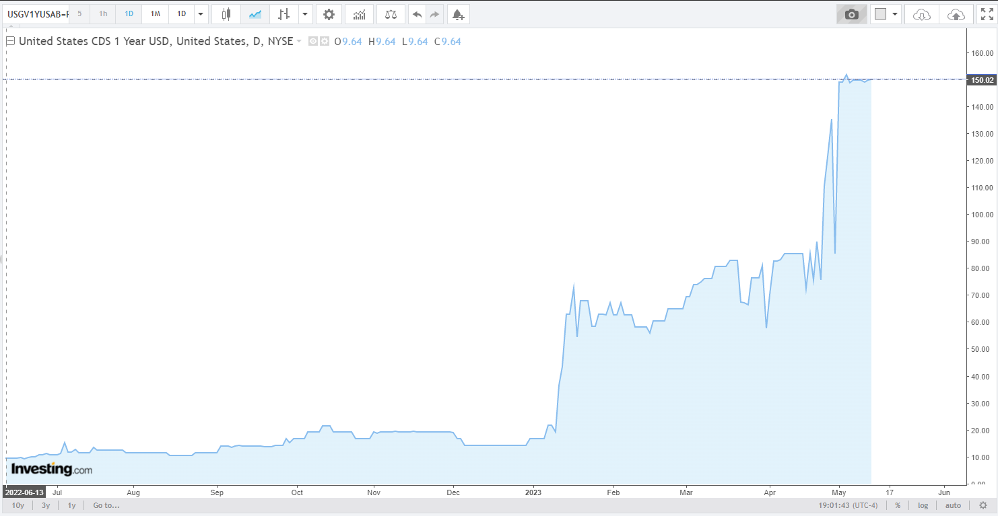Screen dimensions: 998x516
Task: Toggle percentage scale
Action: pyautogui.click(x=898, y=505)
